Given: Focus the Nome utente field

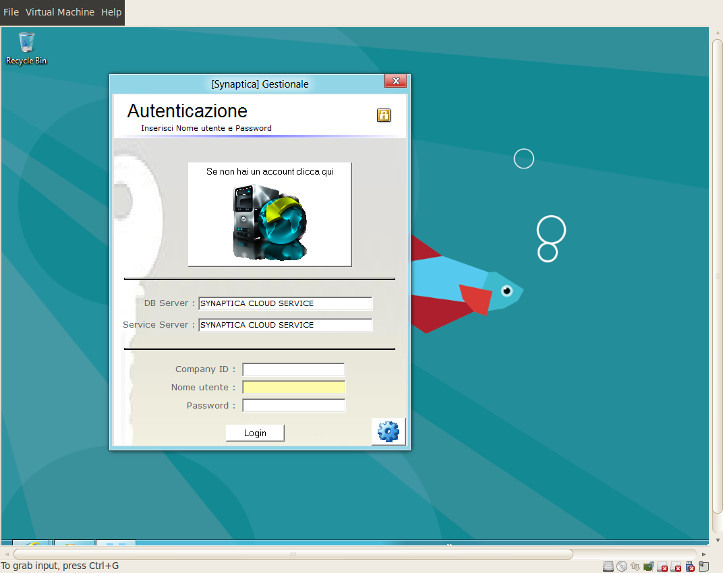Looking at the screenshot, I should pos(294,387).
